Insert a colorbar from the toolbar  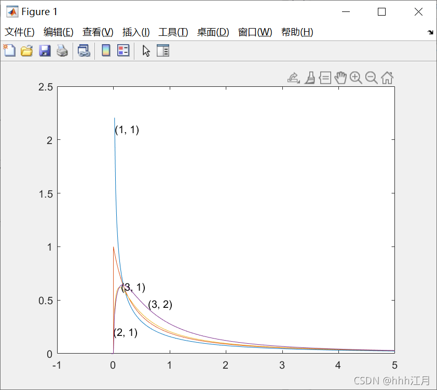(x=106, y=50)
